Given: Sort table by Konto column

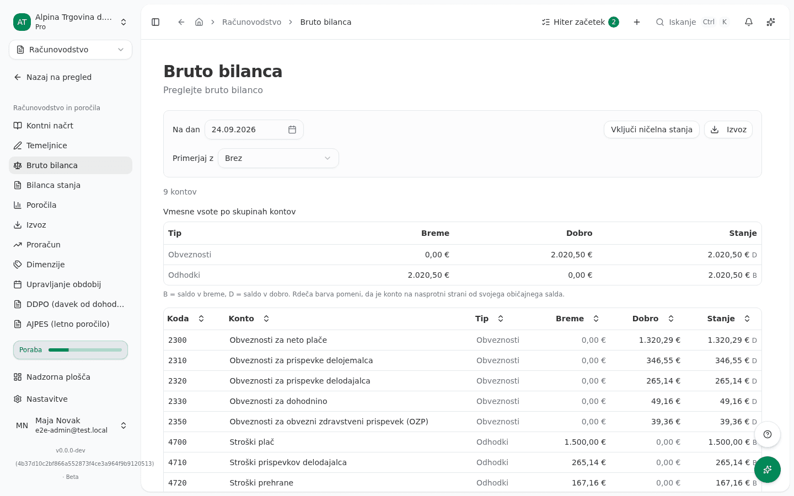Looking at the screenshot, I should coord(249,319).
